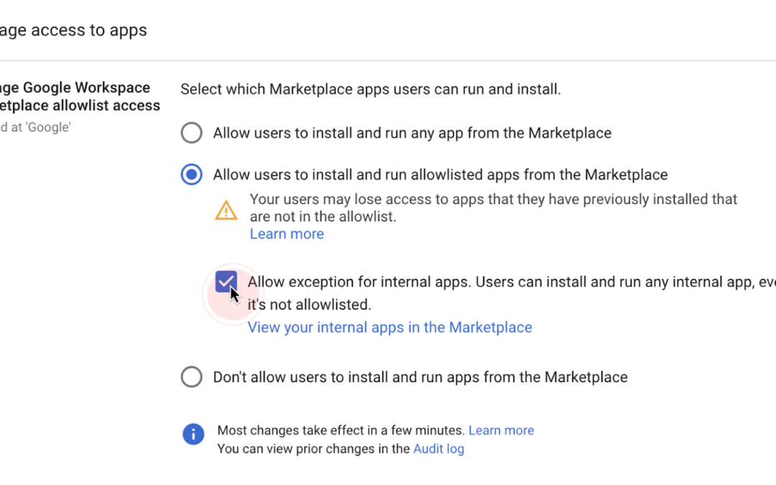Click 'it's not allowlisted.' text line

(309, 305)
